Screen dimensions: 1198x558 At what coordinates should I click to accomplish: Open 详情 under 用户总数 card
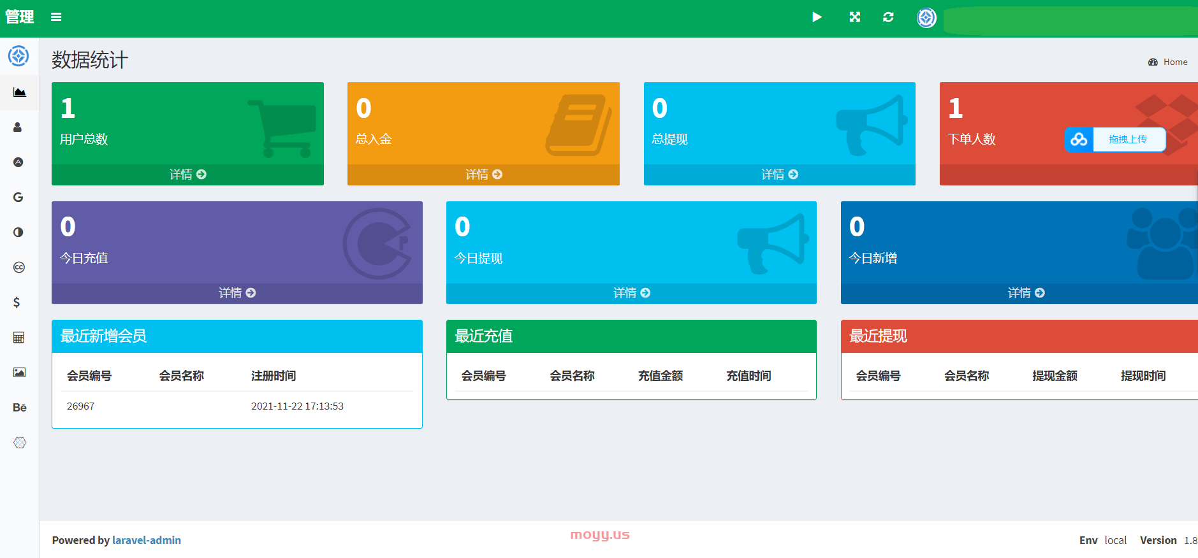pos(187,175)
